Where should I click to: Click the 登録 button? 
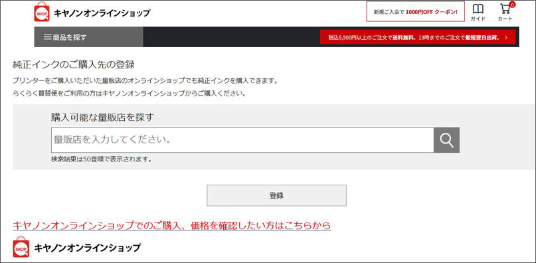tap(276, 196)
